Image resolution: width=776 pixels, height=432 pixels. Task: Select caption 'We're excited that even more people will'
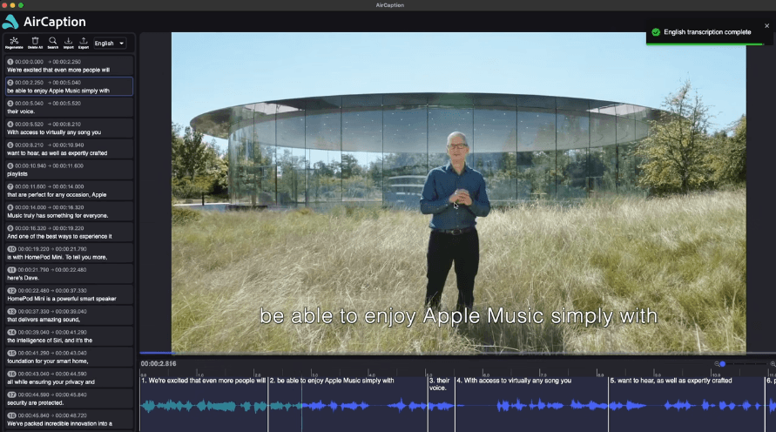pos(70,66)
